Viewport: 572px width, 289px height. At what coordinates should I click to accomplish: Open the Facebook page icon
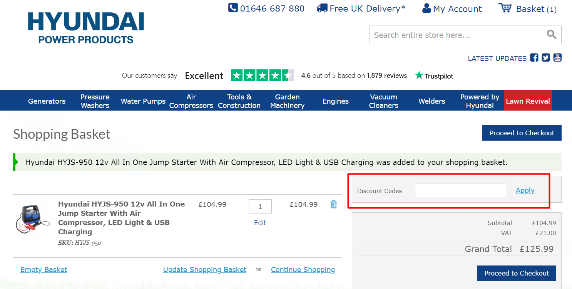pyautogui.click(x=534, y=58)
